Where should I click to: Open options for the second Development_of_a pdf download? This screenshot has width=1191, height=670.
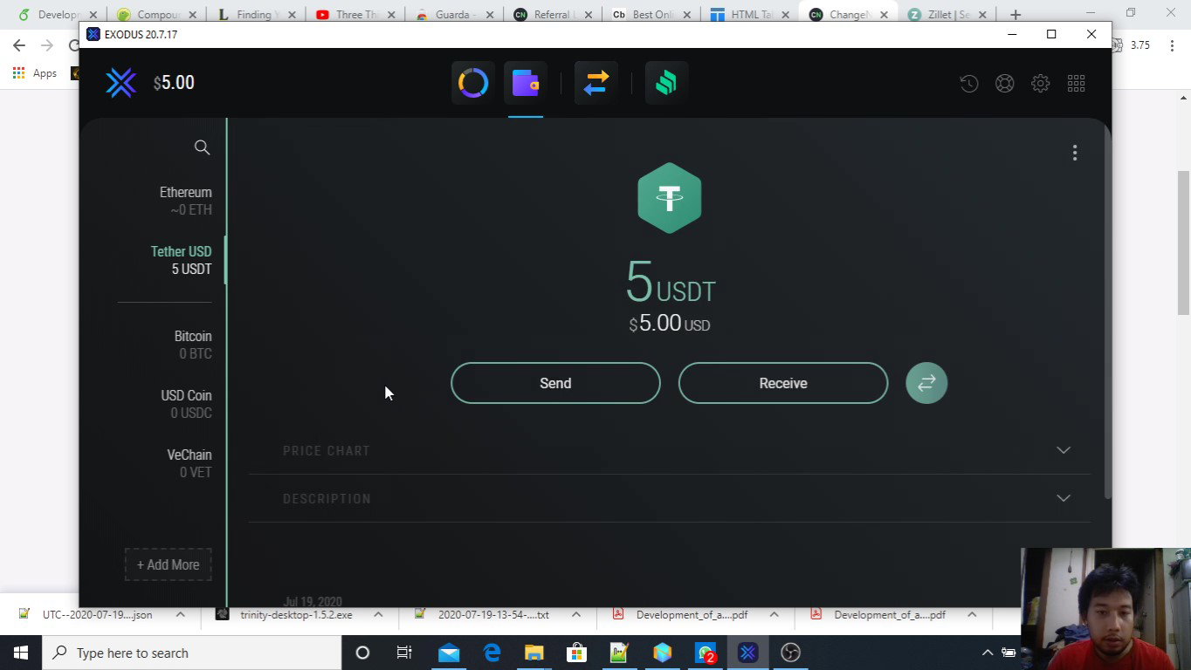pyautogui.click(x=972, y=614)
